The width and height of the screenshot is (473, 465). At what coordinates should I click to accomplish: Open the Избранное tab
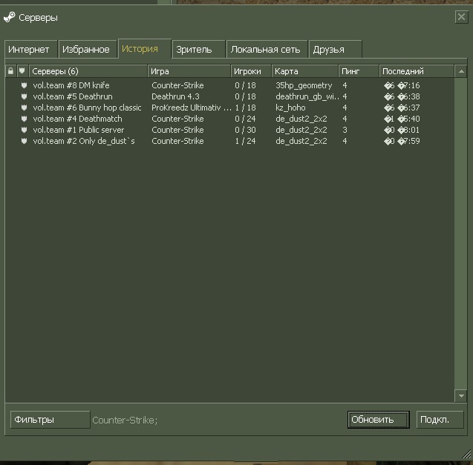[88, 49]
